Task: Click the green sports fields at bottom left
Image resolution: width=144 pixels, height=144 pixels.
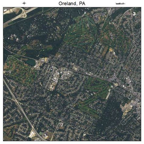Action: point(41,133)
